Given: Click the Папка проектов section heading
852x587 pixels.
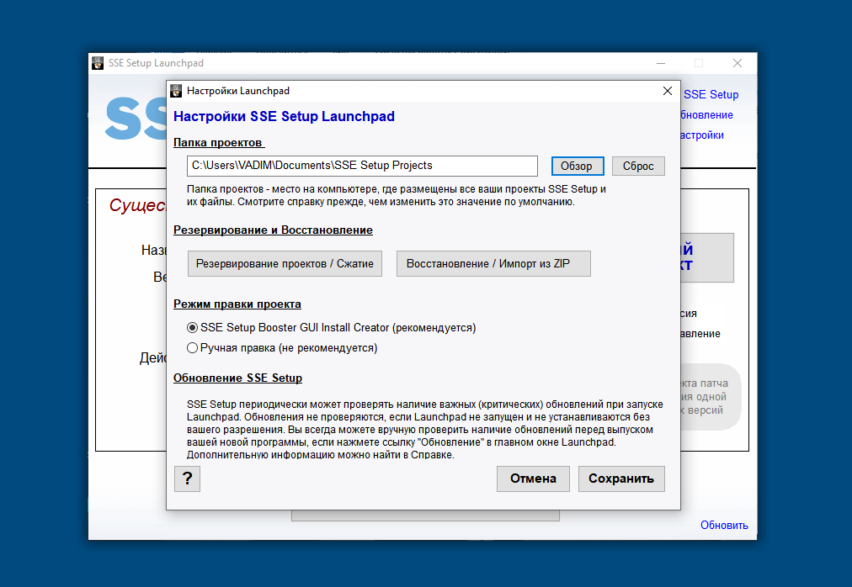Looking at the screenshot, I should pyautogui.click(x=219, y=142).
